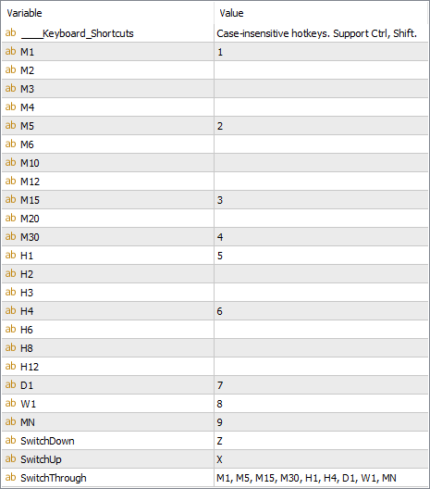Select the MN variable name
Image resolution: width=430 pixels, height=489 pixels.
click(28, 422)
